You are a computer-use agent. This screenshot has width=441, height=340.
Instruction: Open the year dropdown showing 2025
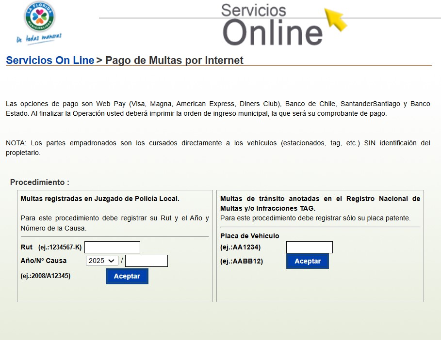coord(102,261)
